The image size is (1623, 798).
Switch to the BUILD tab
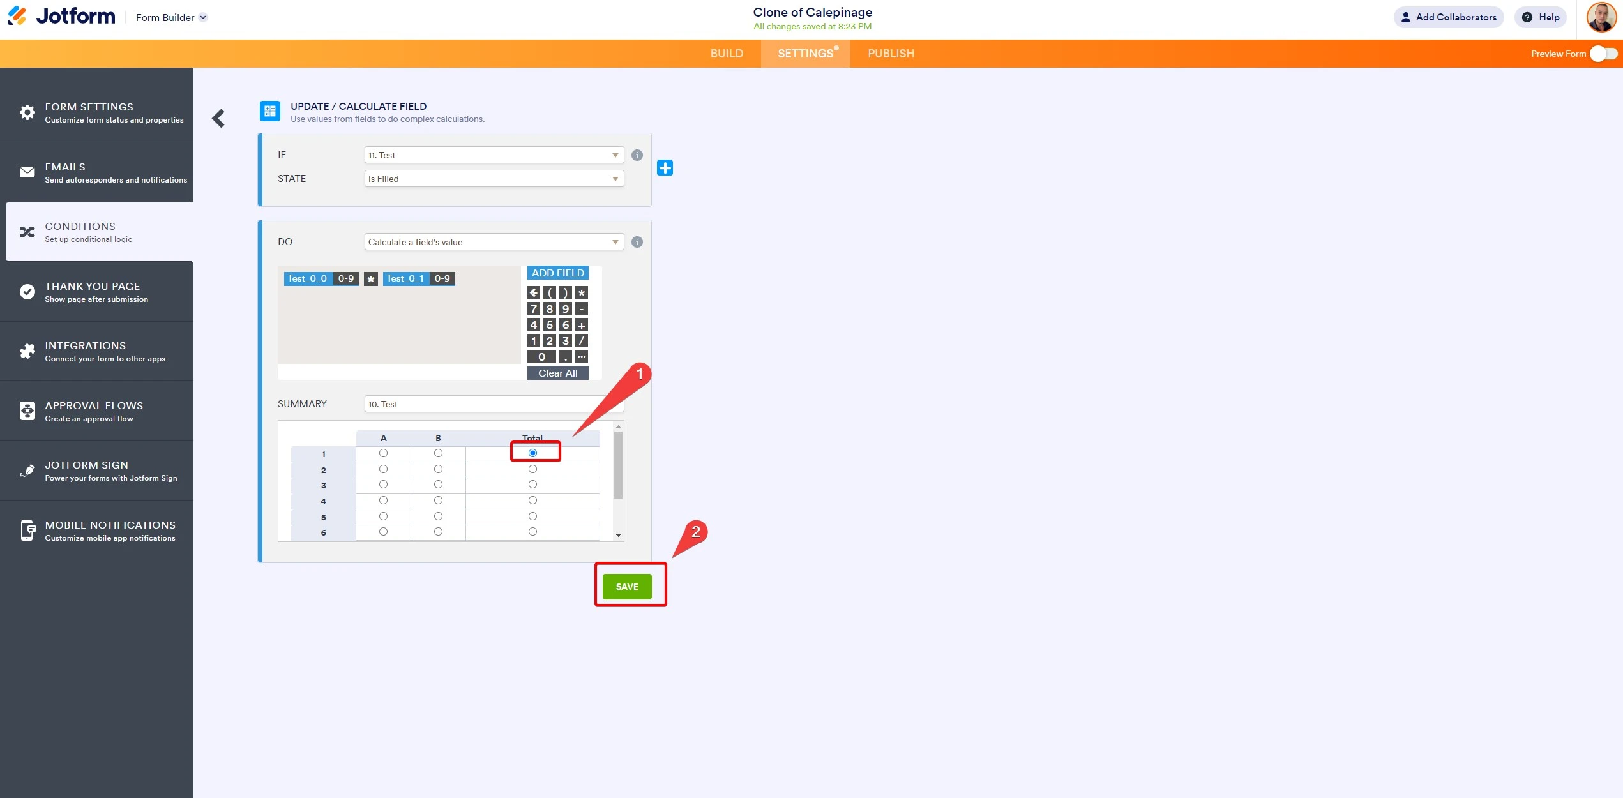[727, 54]
